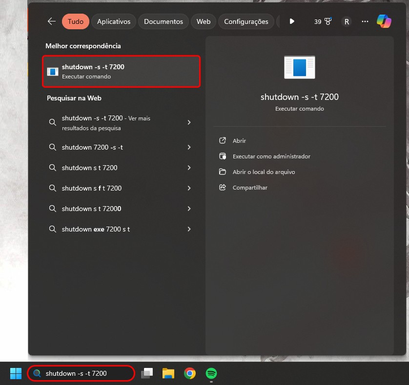Open the three-dot more options menu

tap(365, 21)
